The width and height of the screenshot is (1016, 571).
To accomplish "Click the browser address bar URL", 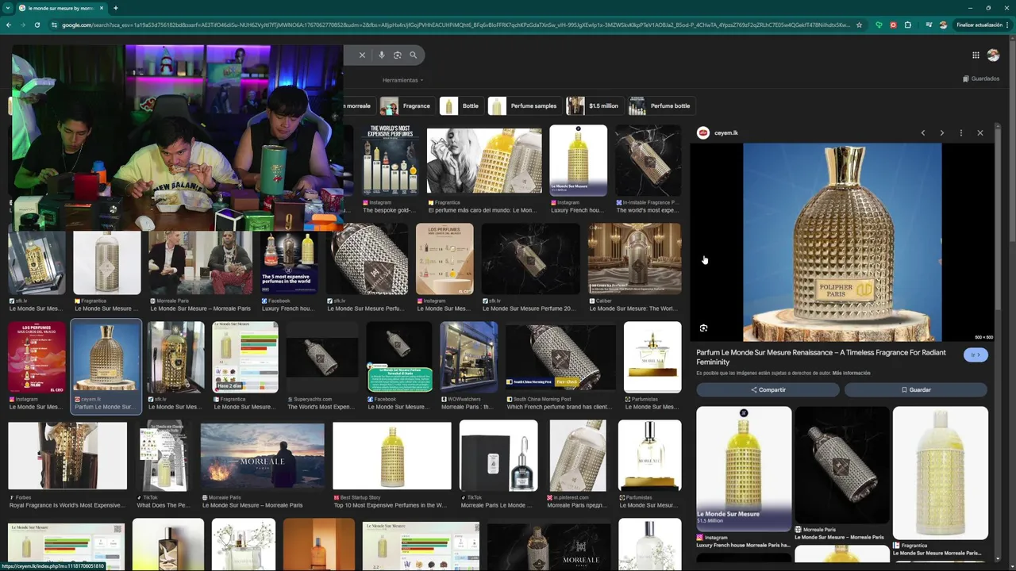I will click(456, 25).
